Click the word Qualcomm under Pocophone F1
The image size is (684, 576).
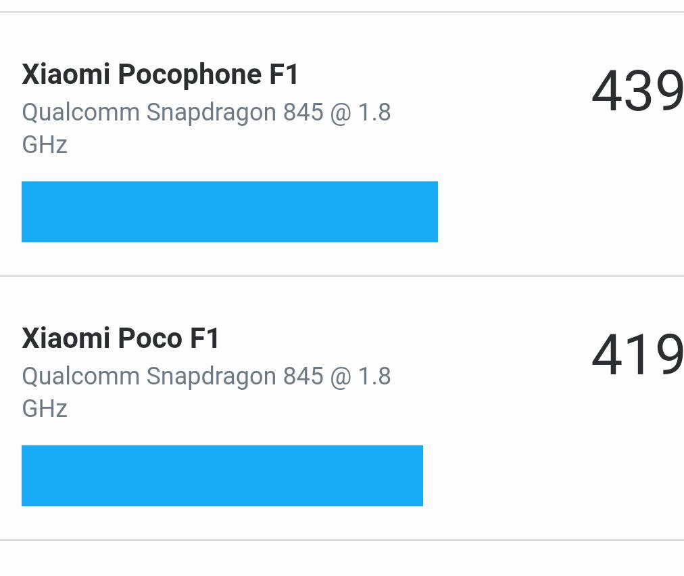80,112
